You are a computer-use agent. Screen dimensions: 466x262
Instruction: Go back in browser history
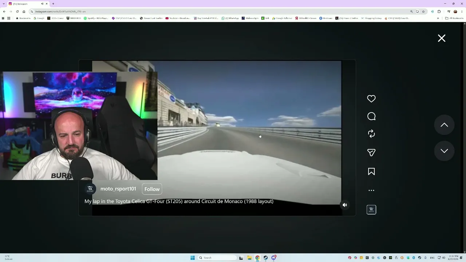[x=4, y=11]
